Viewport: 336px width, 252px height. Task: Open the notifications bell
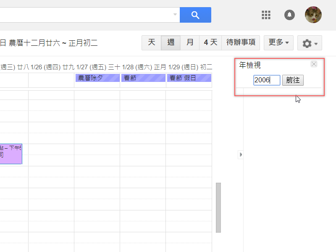289,15
